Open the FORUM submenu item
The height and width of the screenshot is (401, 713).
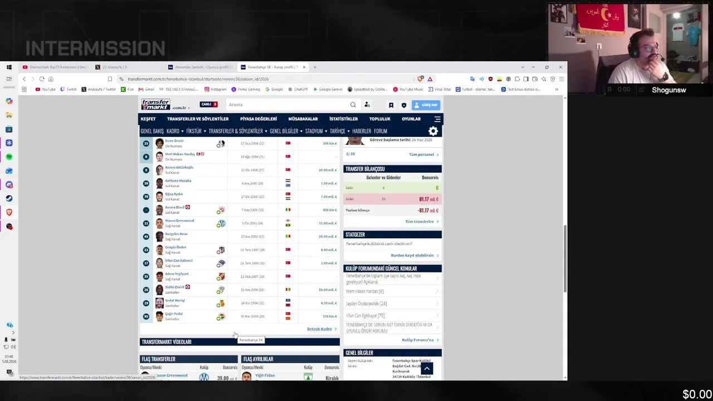tap(380, 131)
